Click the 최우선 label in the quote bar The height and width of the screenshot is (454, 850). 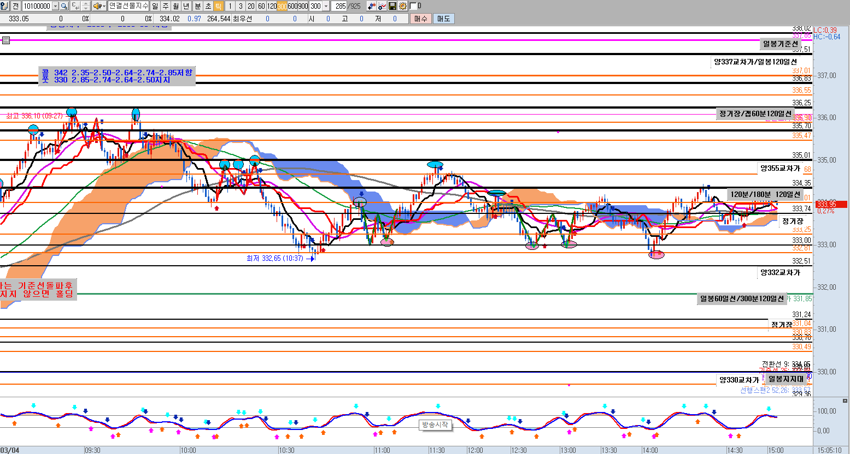click(x=242, y=19)
